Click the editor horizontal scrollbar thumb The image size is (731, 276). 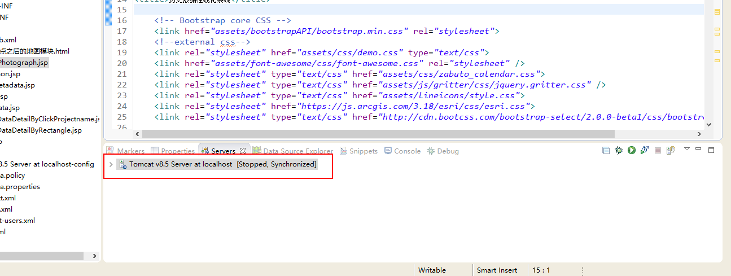(x=378, y=134)
